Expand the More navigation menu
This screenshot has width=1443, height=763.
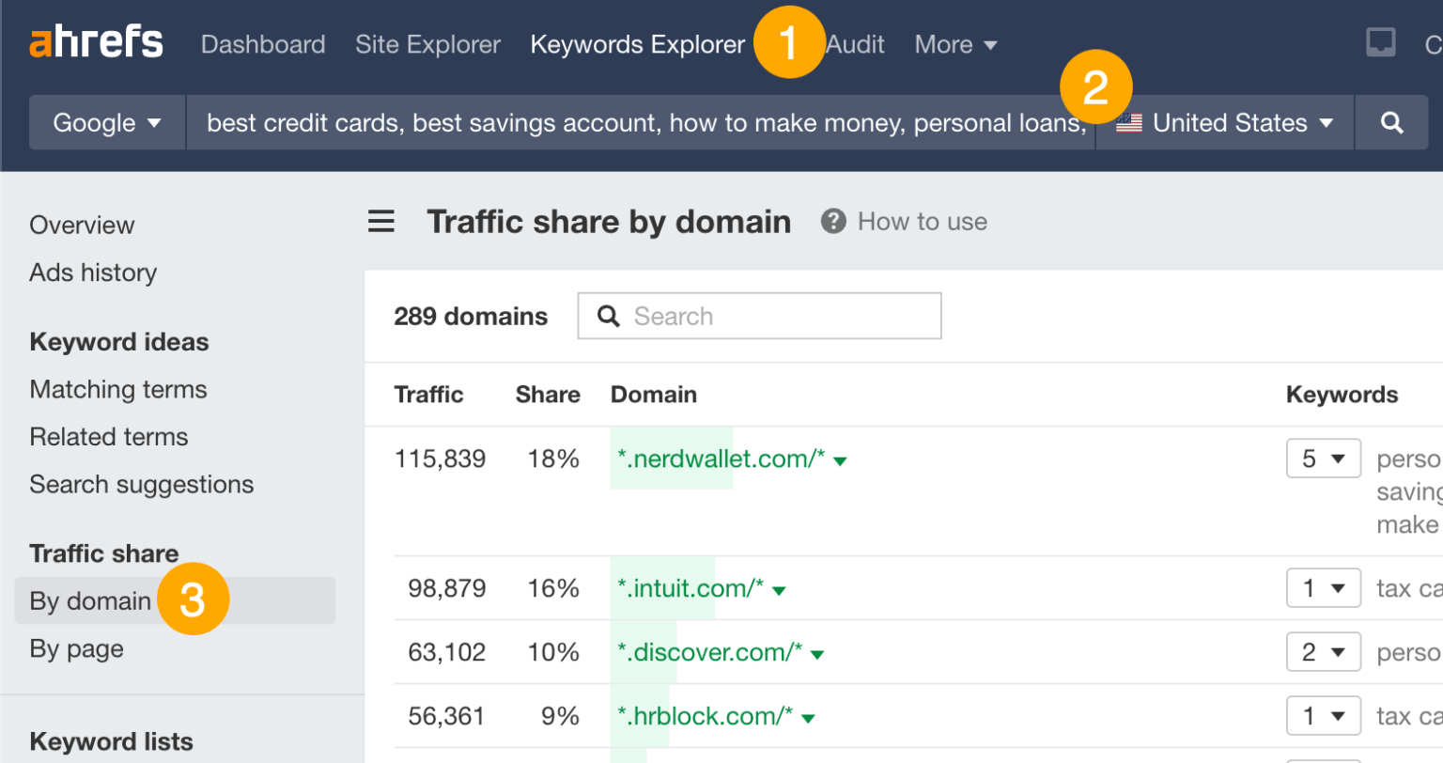pyautogui.click(x=954, y=44)
